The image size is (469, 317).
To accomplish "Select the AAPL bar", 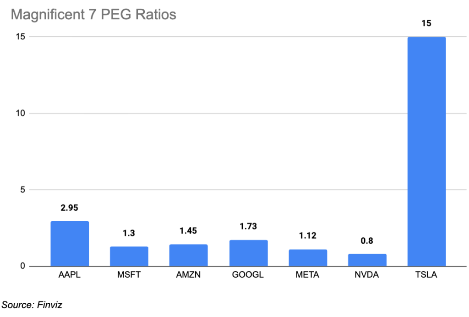I will (x=70, y=244).
